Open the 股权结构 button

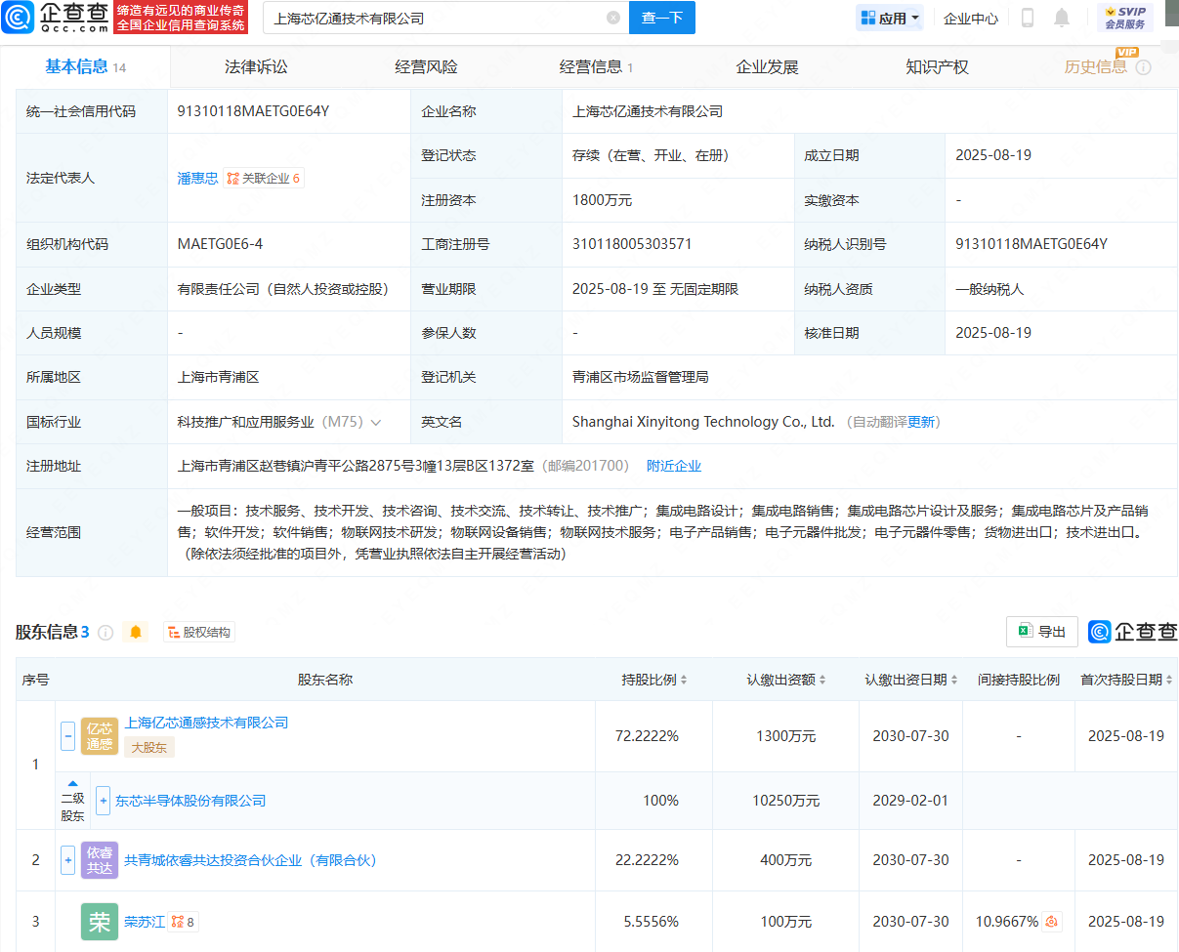199,633
